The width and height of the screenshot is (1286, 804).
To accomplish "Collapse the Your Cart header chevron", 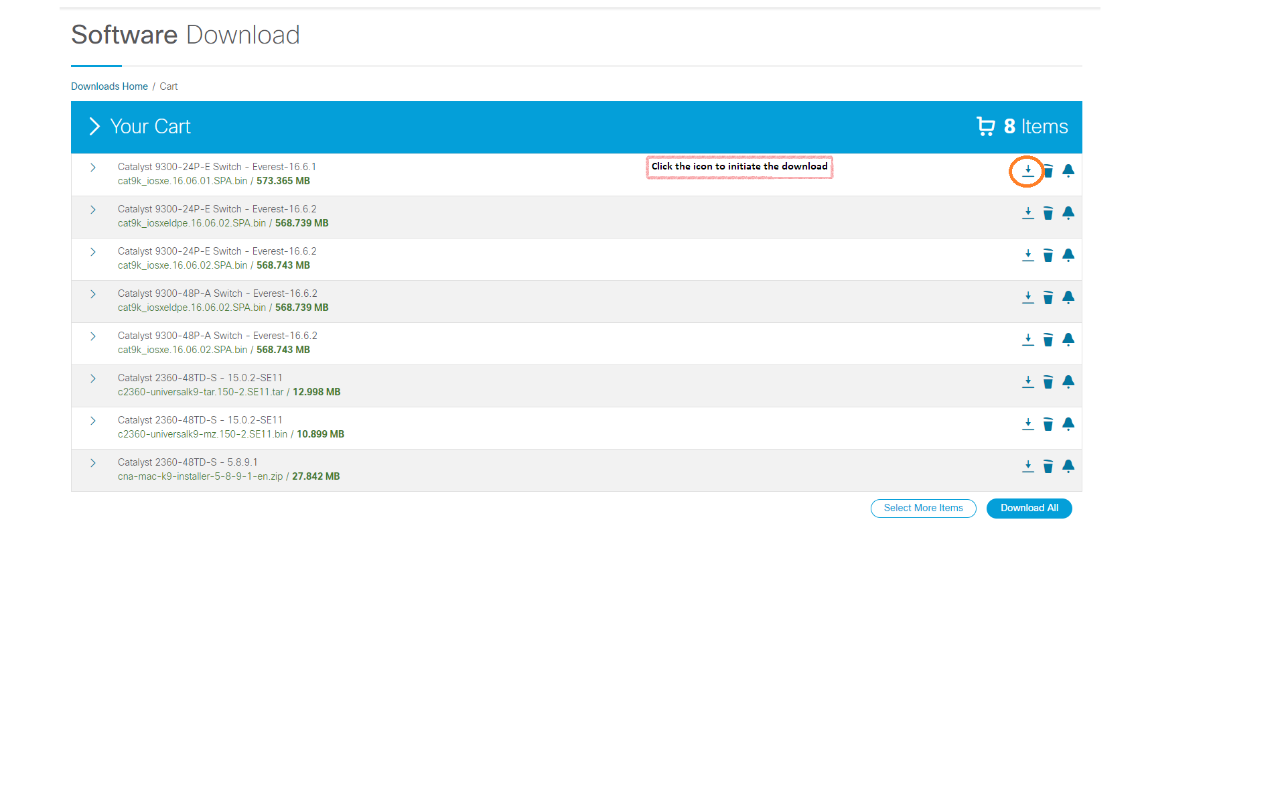I will (x=94, y=127).
